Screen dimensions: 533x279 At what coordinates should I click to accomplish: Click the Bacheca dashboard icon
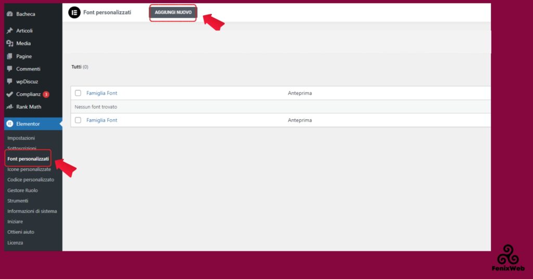[x=10, y=14]
